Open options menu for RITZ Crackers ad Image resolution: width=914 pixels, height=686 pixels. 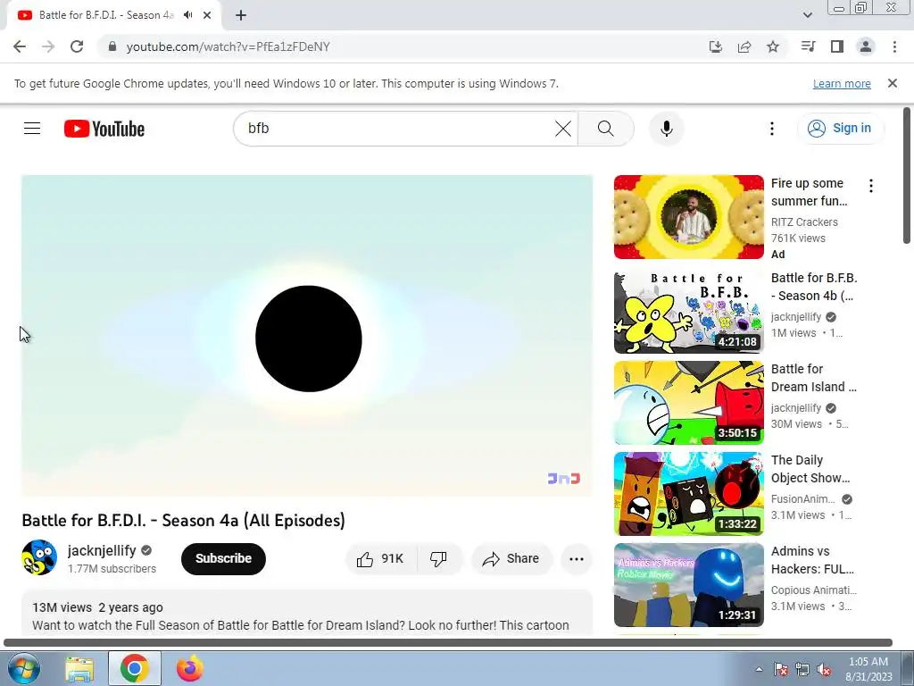[871, 186]
